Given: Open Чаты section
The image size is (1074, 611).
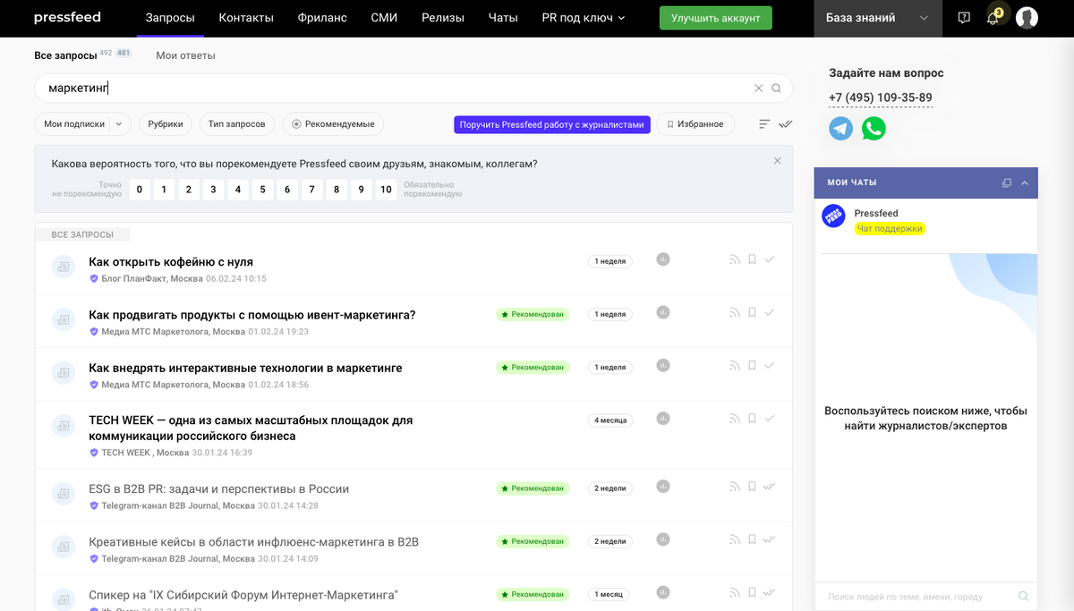Looking at the screenshot, I should pos(503,18).
